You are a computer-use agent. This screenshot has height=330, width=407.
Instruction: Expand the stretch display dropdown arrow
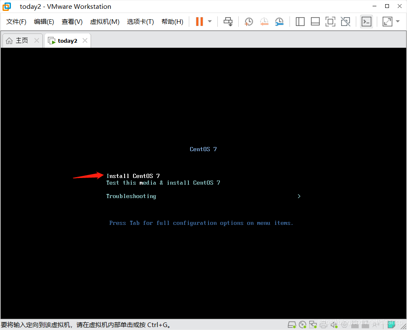click(398, 21)
